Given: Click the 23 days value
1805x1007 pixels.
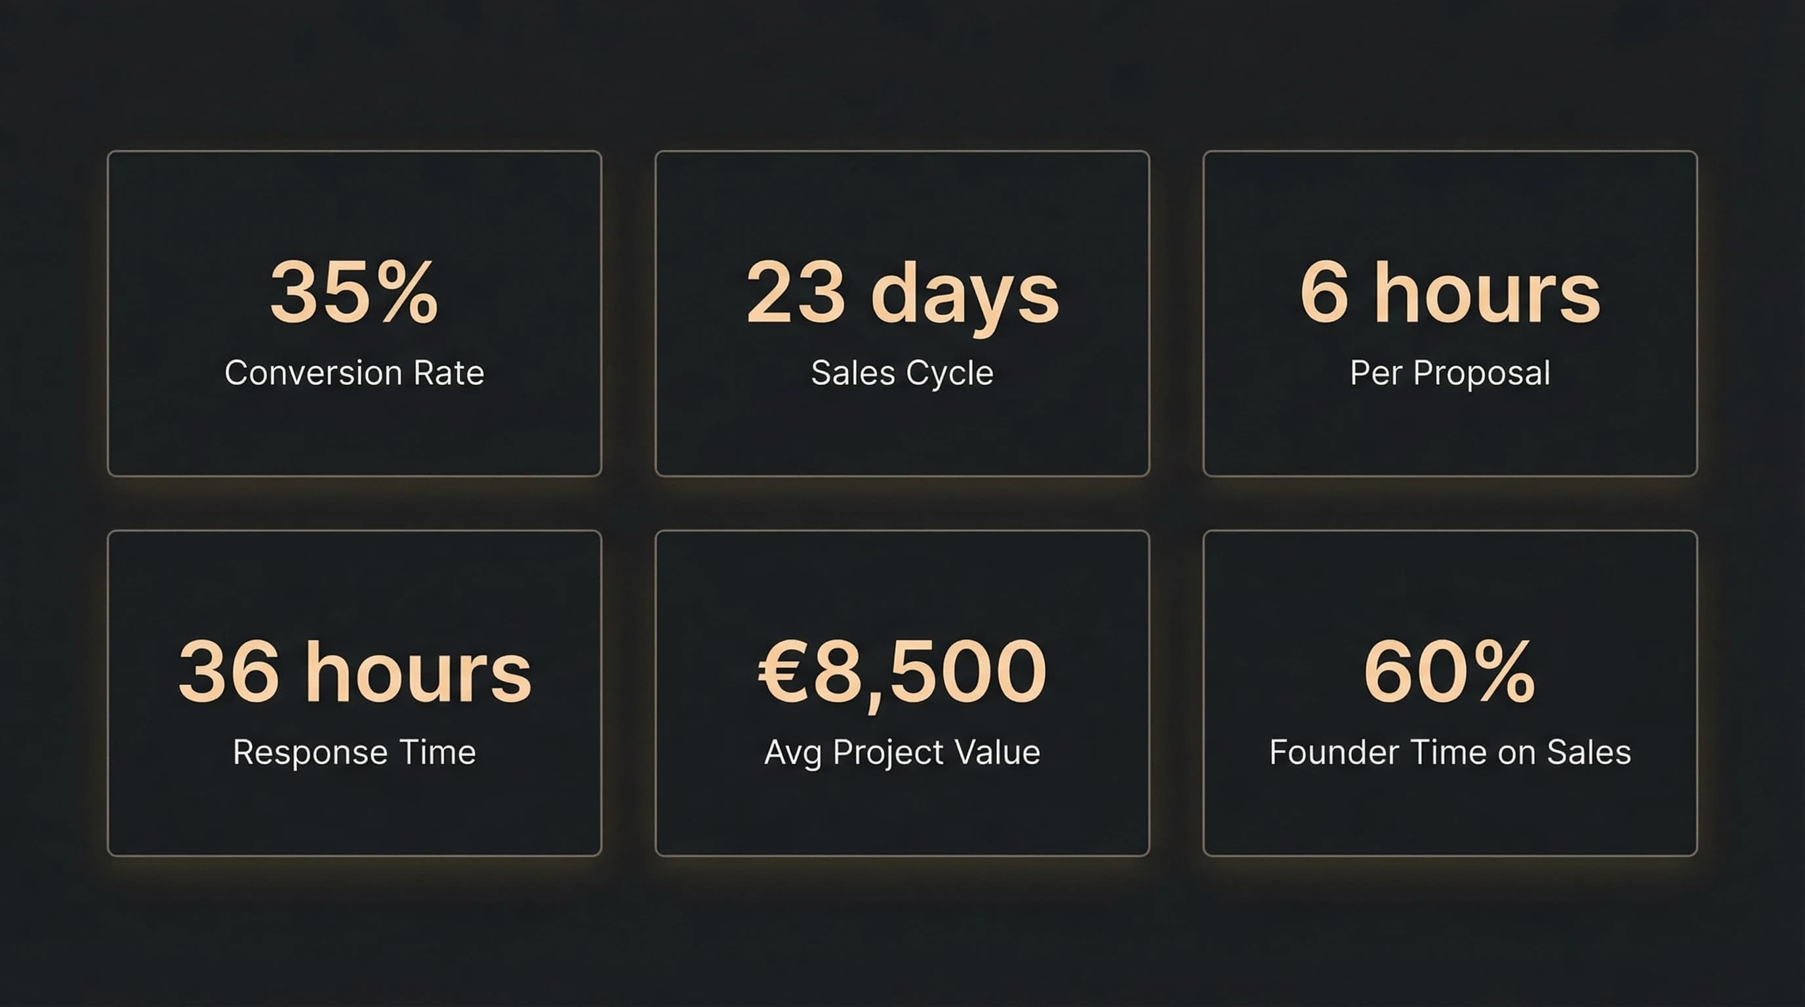Looking at the screenshot, I should [902, 292].
